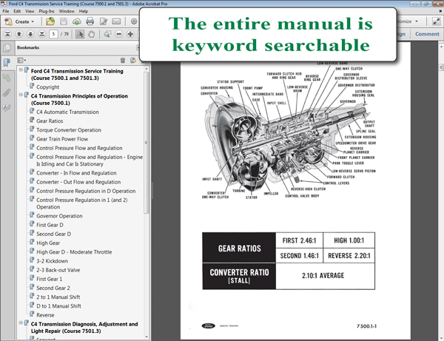Viewport: 444px width, 341px height.
Task: Open the 2 to 1 Manual Shift bookmark
Action: (x=58, y=297)
